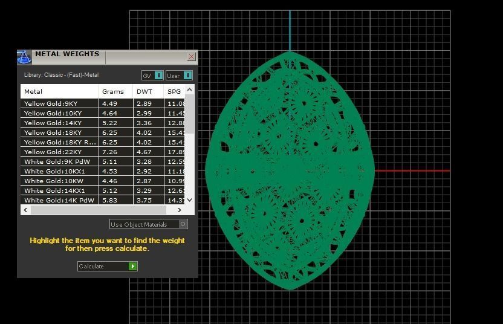Click the 5.22 grams value
The width and height of the screenshot is (503, 324).
pos(109,123)
